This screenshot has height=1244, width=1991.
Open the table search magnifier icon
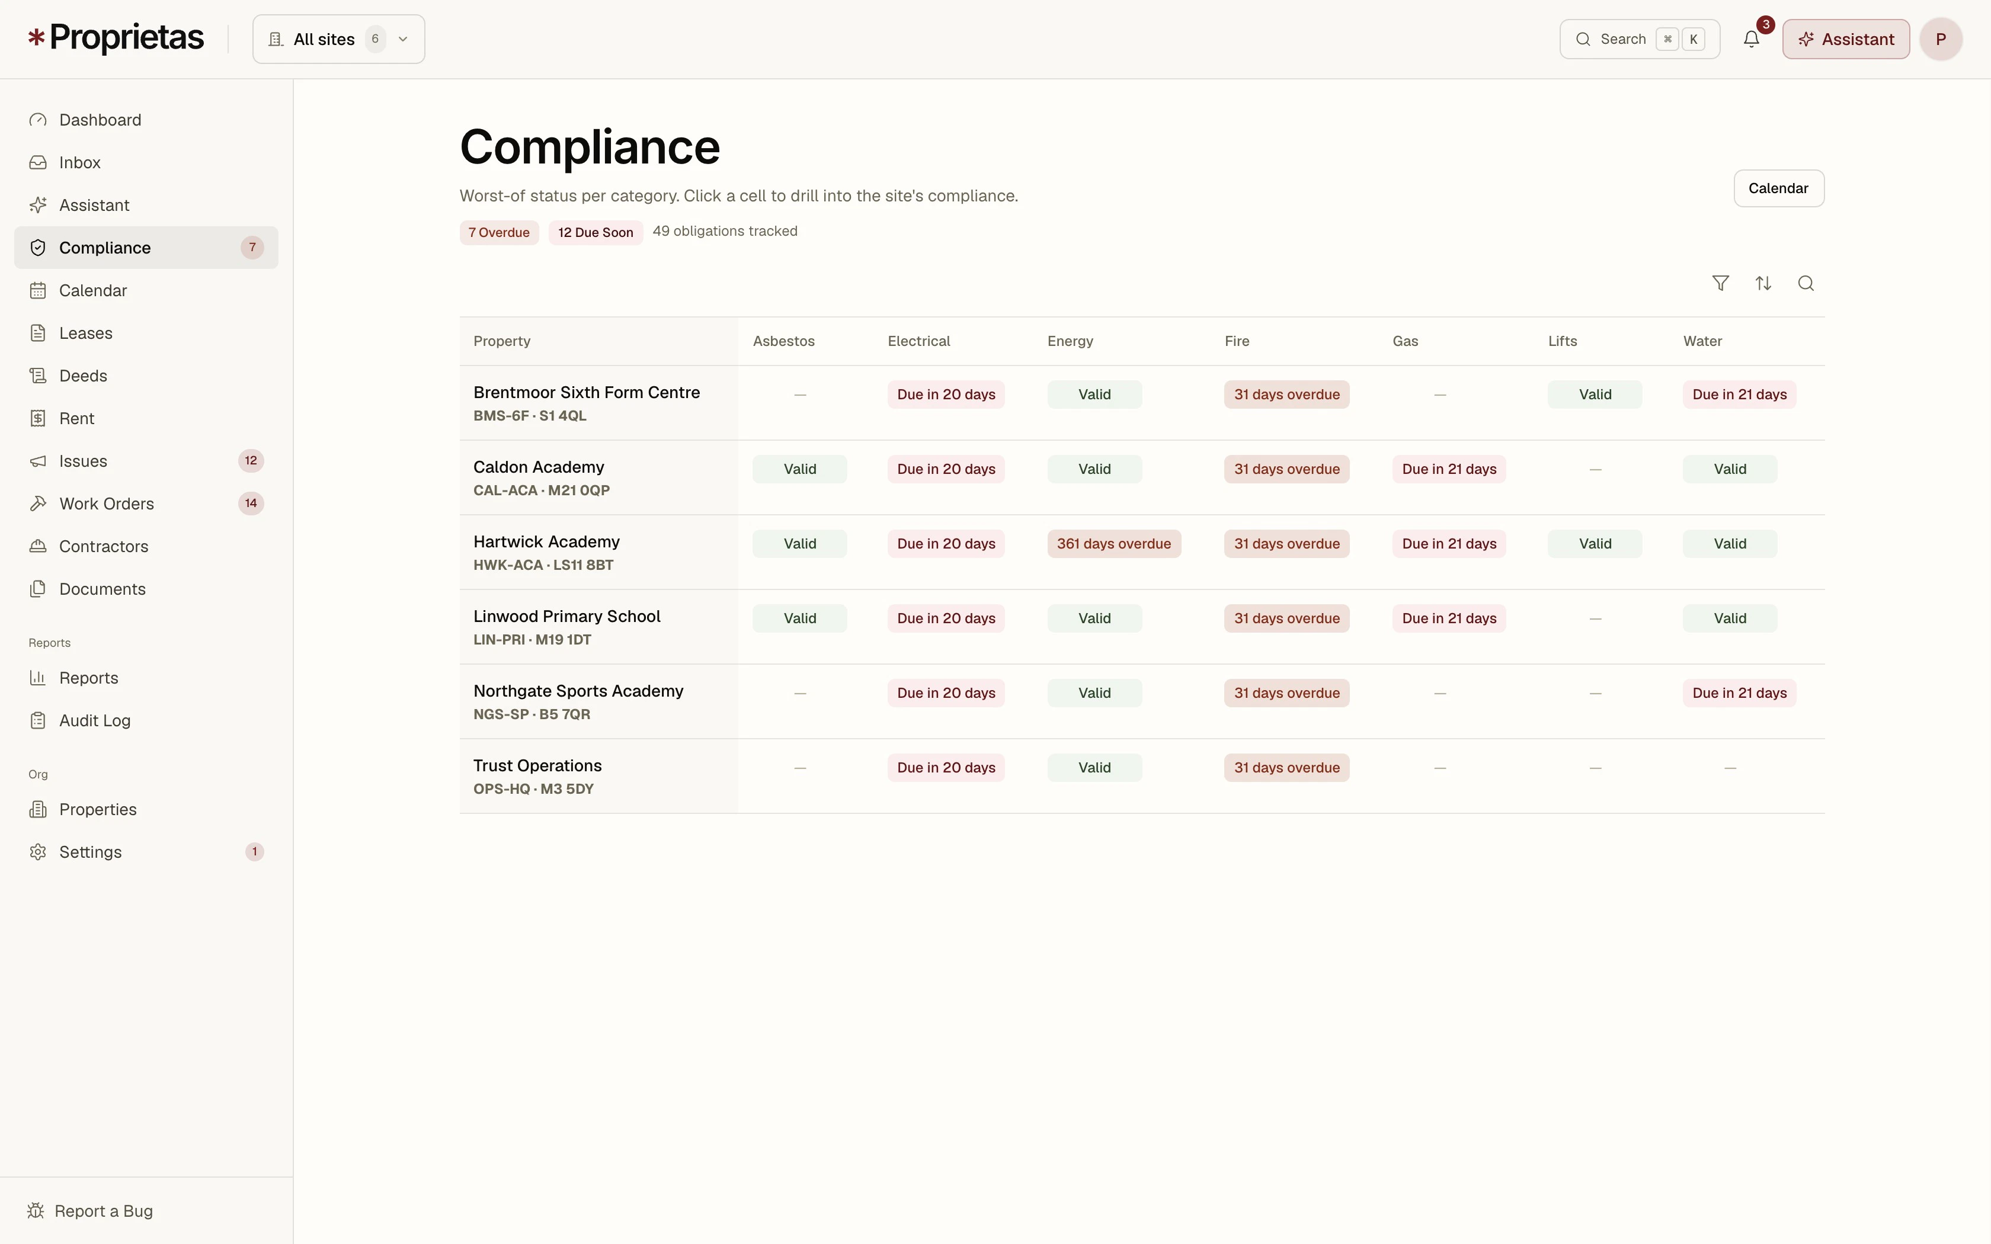[x=1806, y=284]
